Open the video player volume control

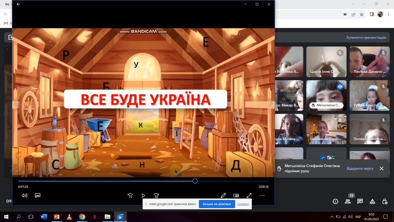[x=25, y=195]
